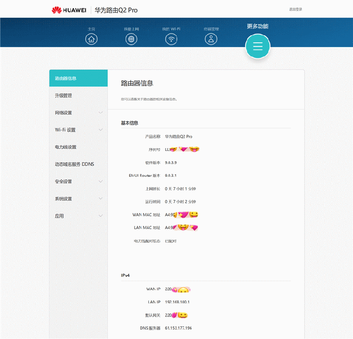
Task: Open 动态域名服务 DDNS in sidebar
Action: (x=74, y=164)
